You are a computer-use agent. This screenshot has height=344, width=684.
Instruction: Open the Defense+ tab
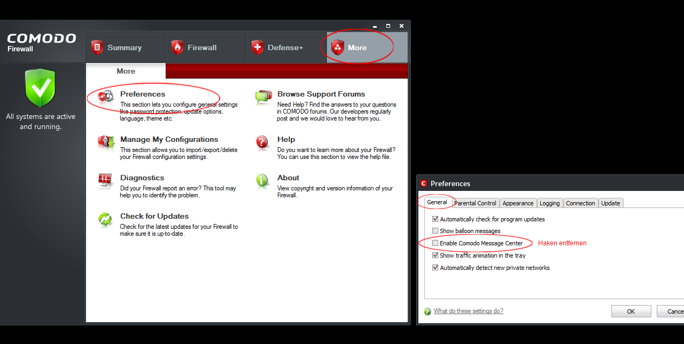(286, 47)
